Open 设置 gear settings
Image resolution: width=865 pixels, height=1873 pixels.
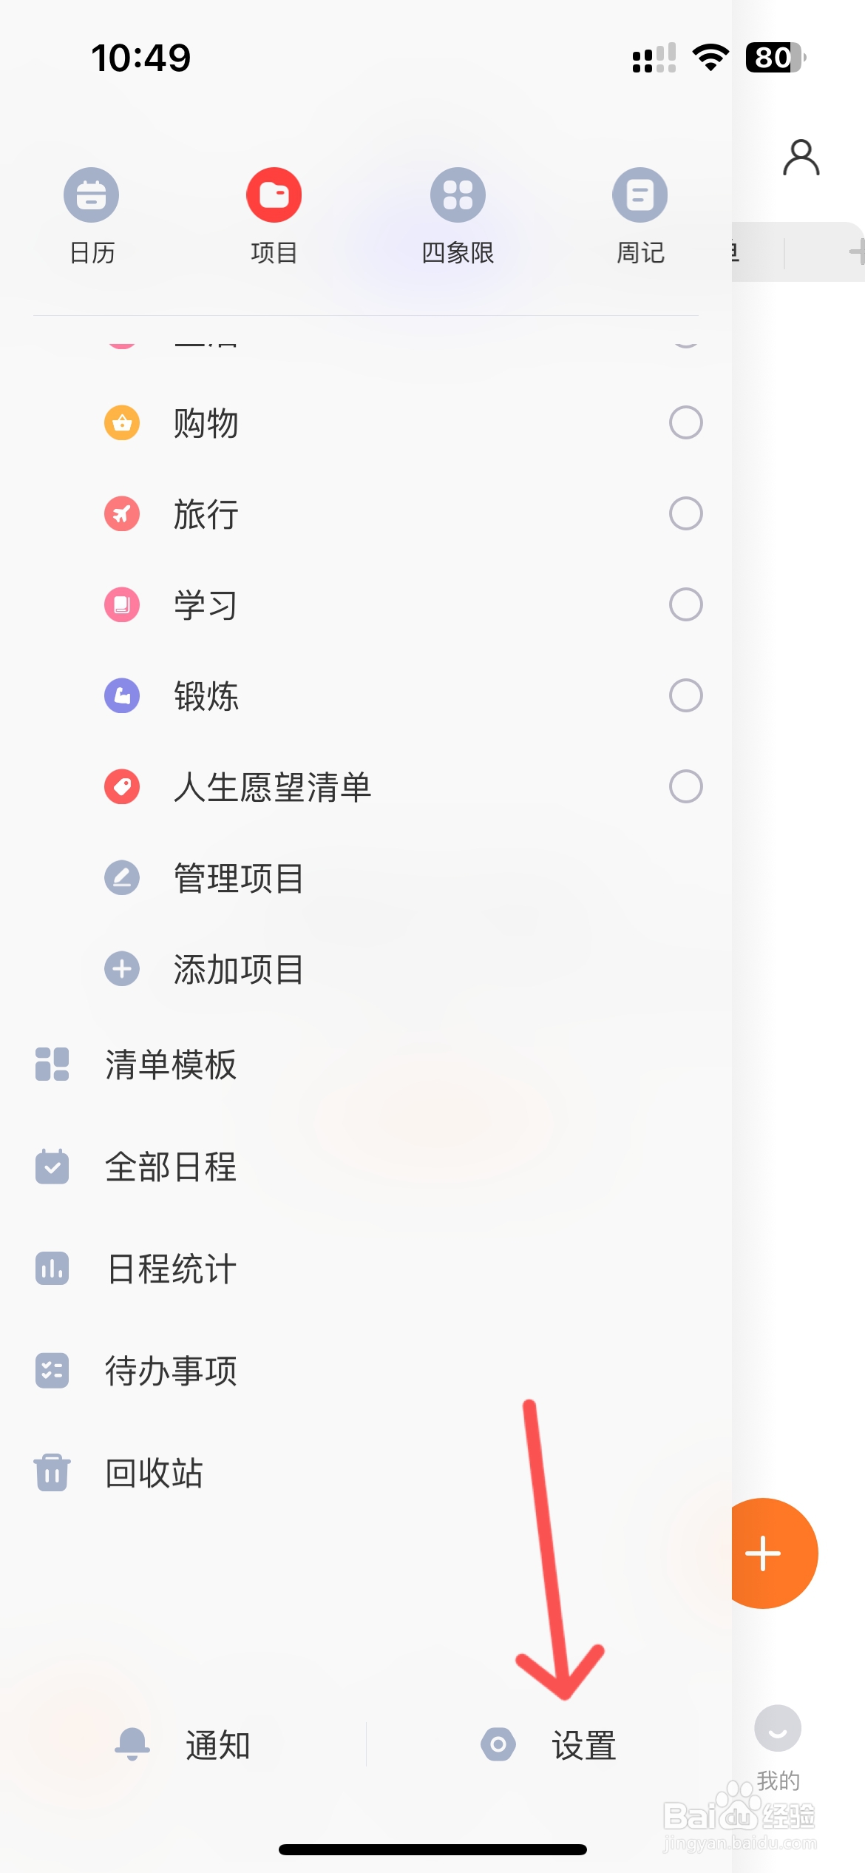(x=498, y=1744)
